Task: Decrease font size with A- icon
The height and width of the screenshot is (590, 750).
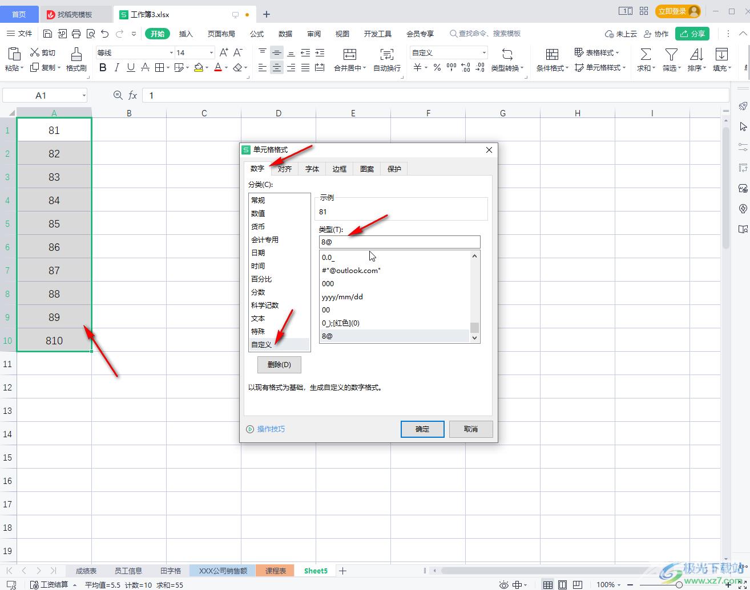Action: pyautogui.click(x=238, y=52)
